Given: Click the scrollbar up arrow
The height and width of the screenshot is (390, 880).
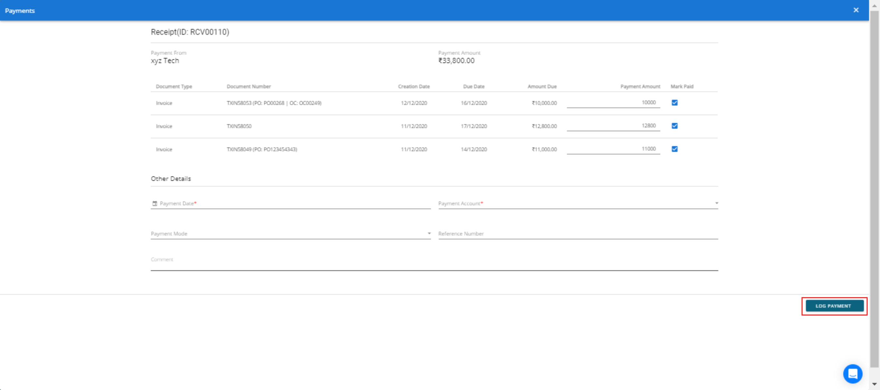Looking at the screenshot, I should pos(874,5).
